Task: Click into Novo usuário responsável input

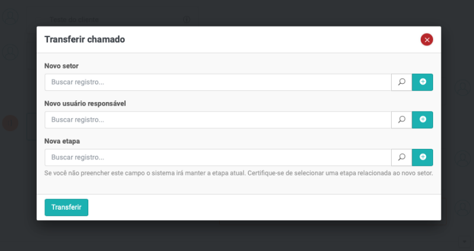Action: (217, 120)
